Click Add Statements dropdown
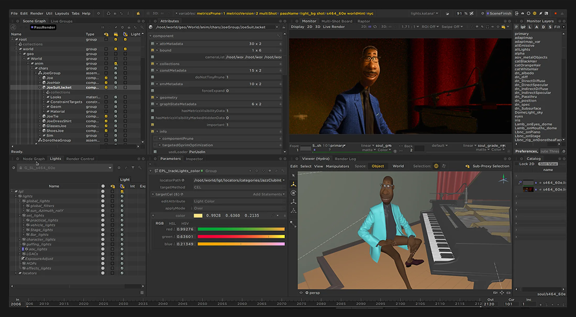 269,194
